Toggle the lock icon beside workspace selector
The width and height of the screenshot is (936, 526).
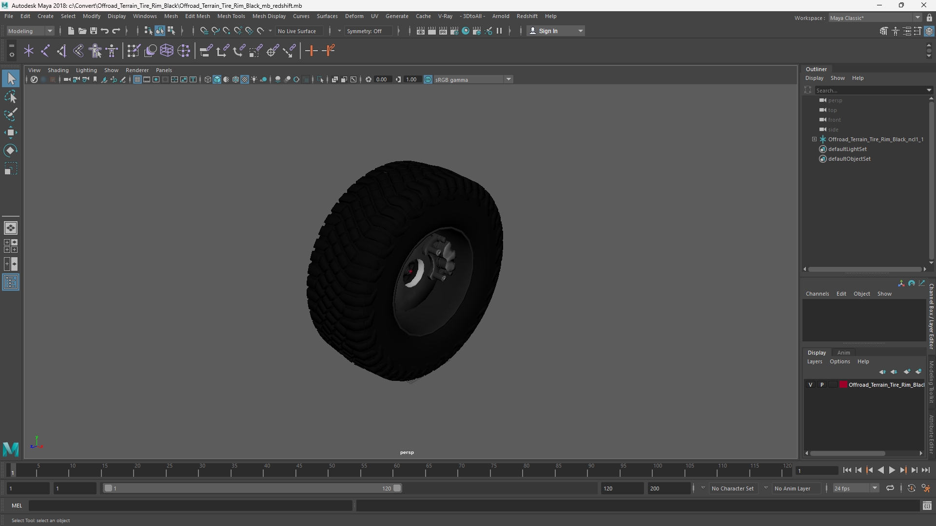pyautogui.click(x=929, y=18)
